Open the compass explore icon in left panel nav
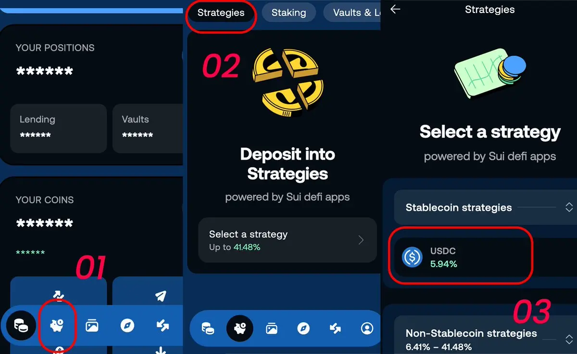Viewport: 577px width, 354px height. (127, 326)
